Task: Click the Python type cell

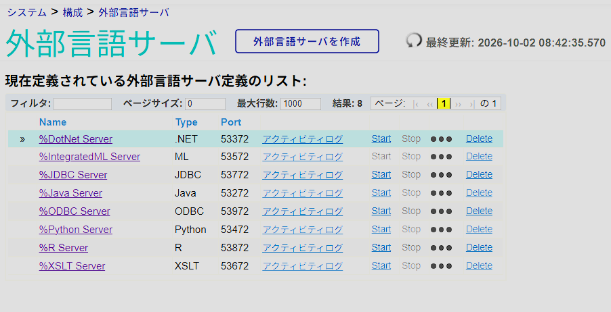Action: pyautogui.click(x=190, y=230)
